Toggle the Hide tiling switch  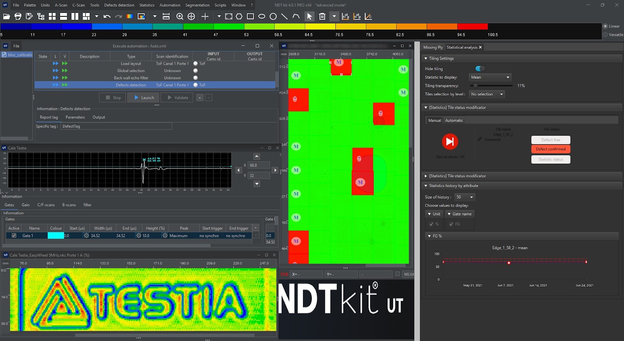tap(480, 69)
